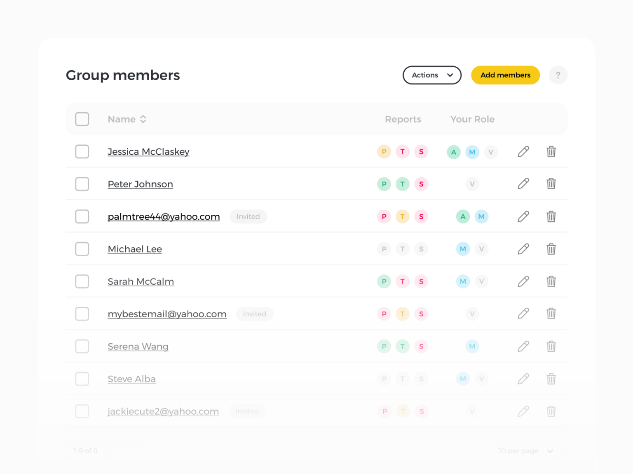Click the red S badge for mybestemail@yahoo.com
The height and width of the screenshot is (474, 633).
[x=421, y=314]
